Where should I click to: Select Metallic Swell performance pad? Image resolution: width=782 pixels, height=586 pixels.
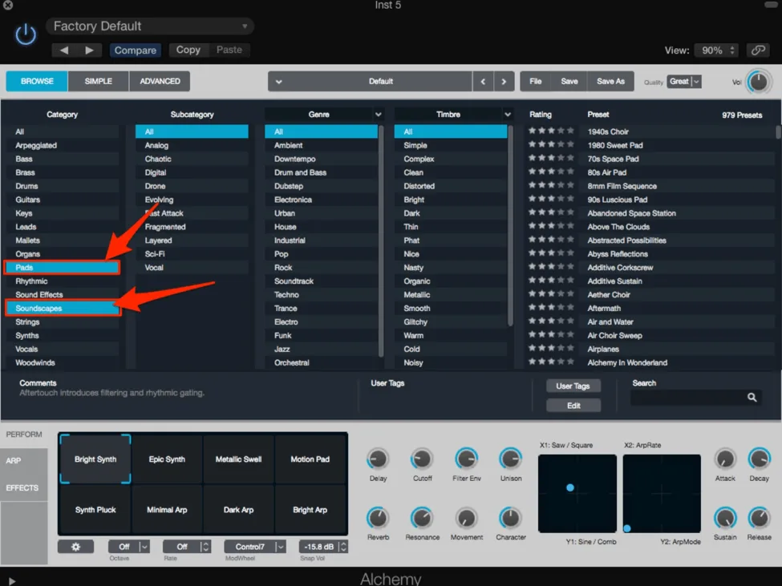click(x=238, y=459)
